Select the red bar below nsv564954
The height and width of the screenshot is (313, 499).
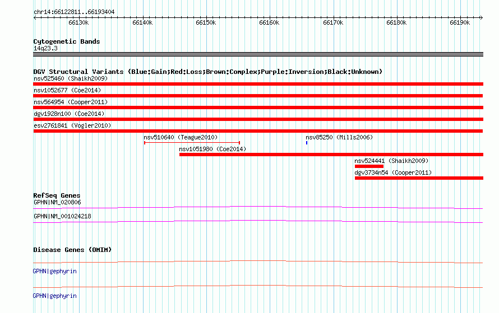click(258, 108)
